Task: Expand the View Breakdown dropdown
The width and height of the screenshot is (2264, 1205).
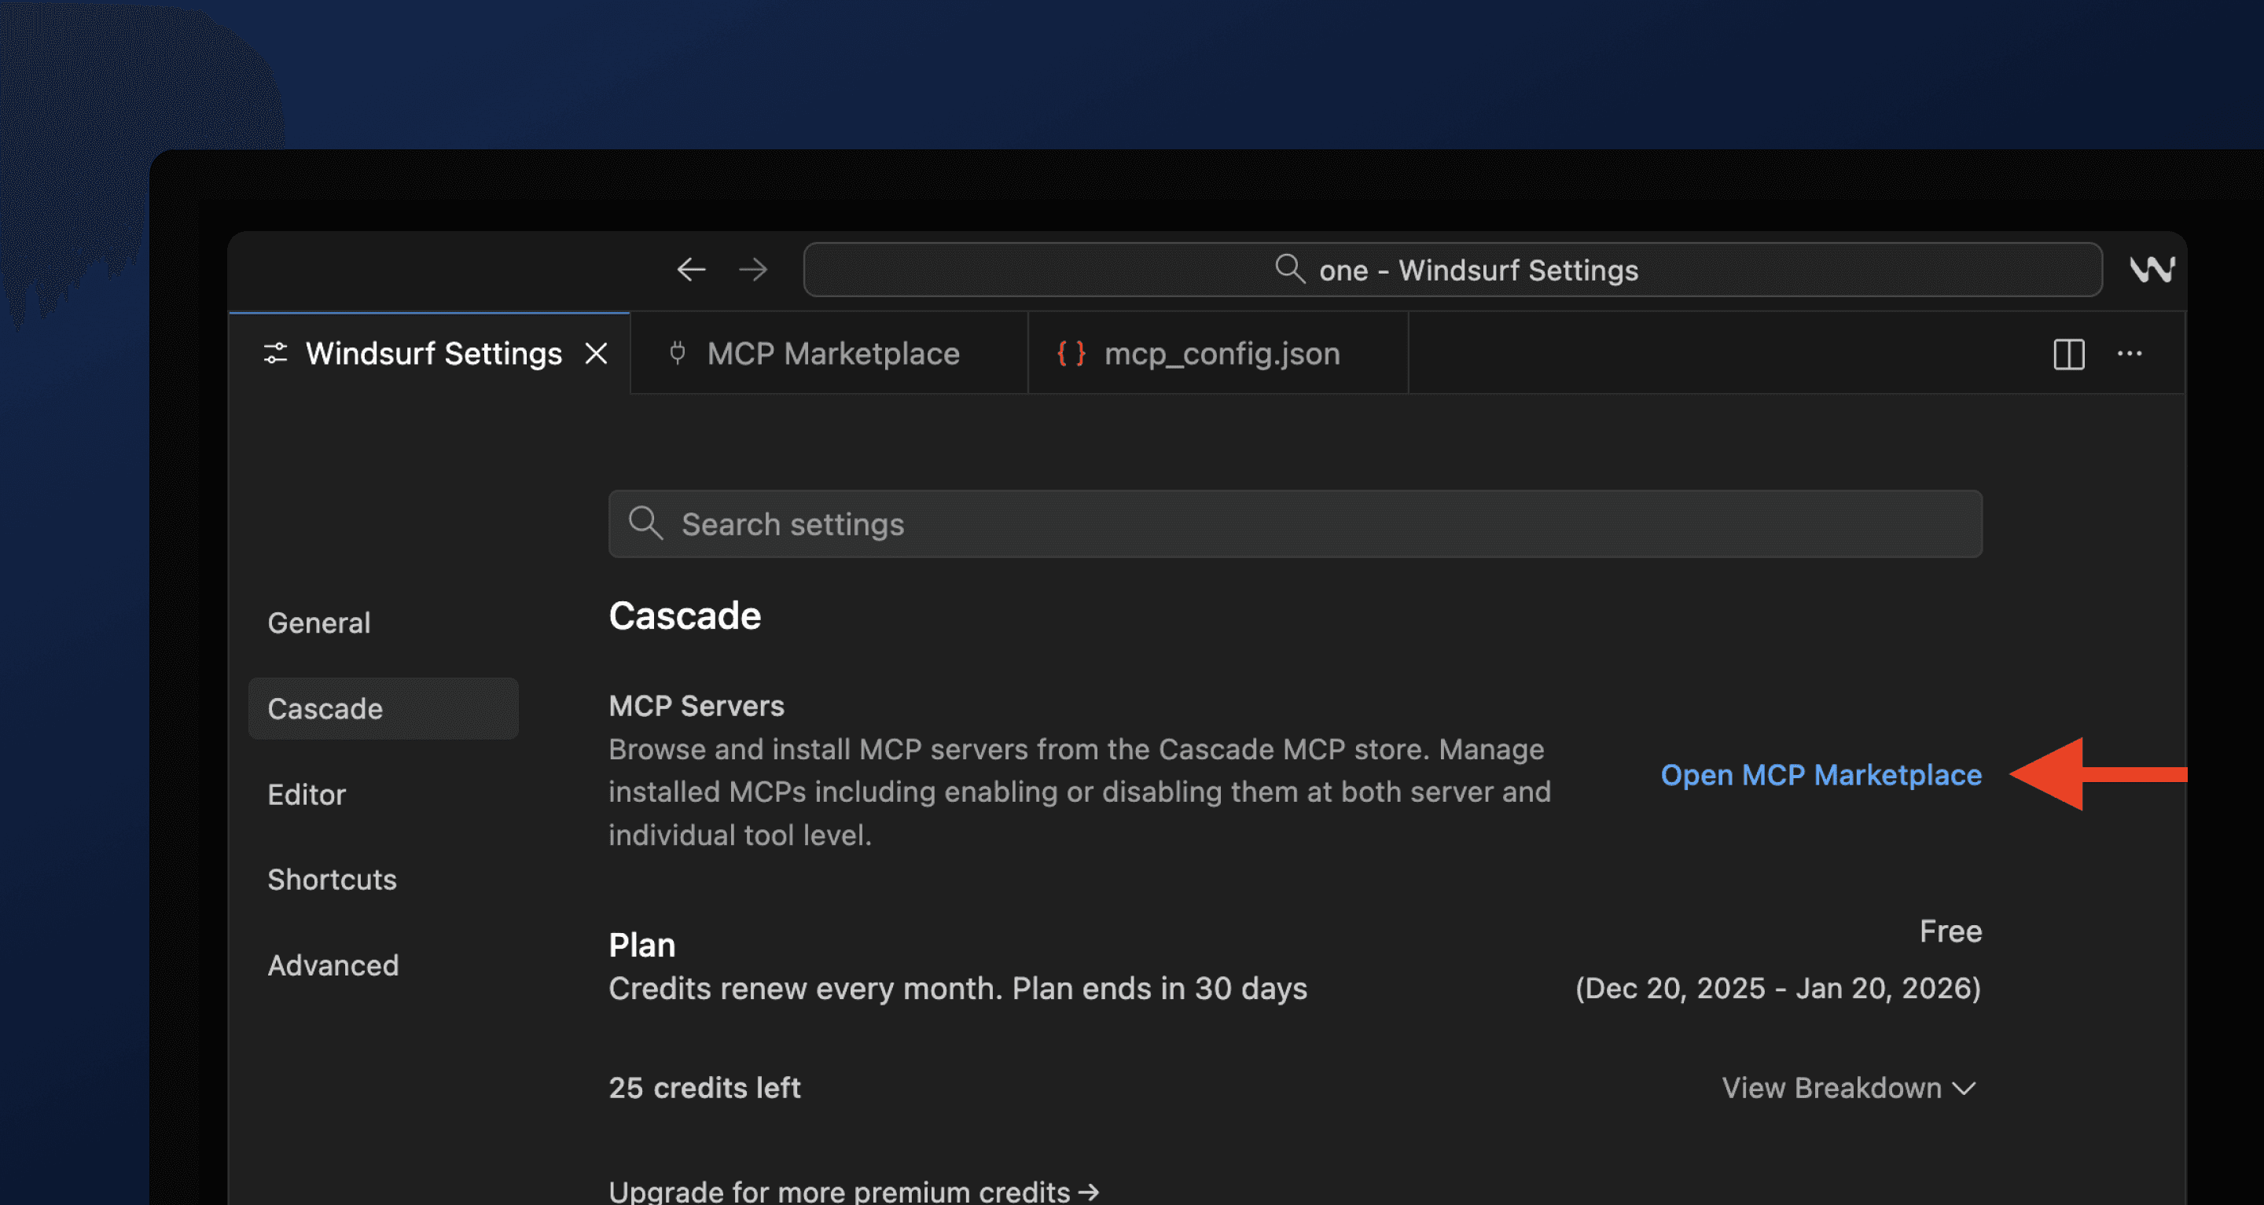Action: click(1849, 1088)
